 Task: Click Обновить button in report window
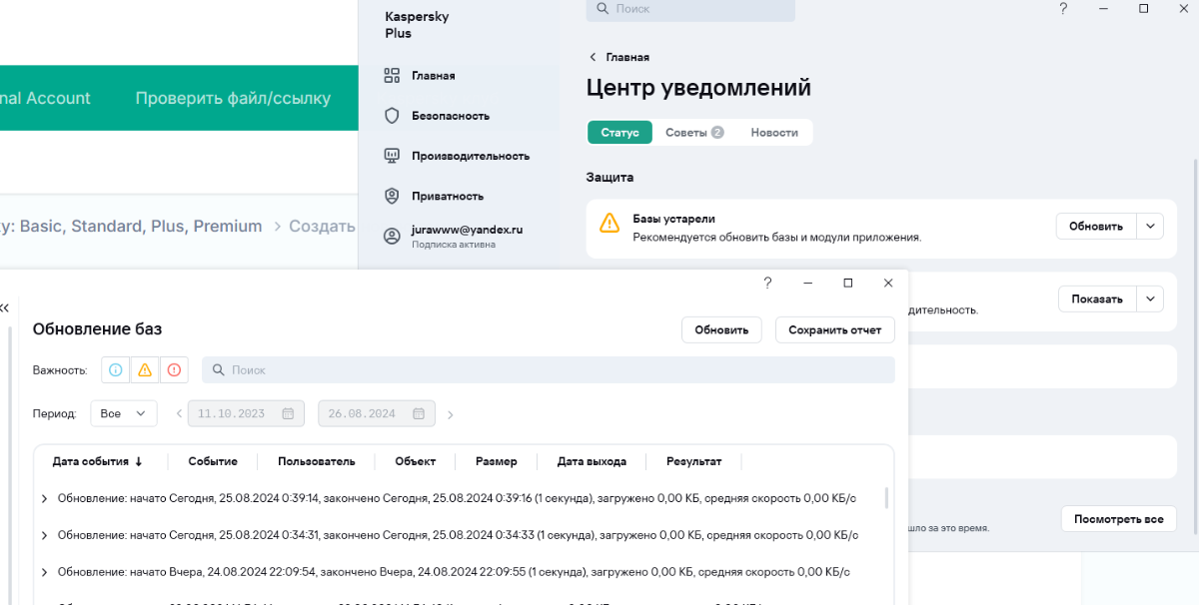722,330
